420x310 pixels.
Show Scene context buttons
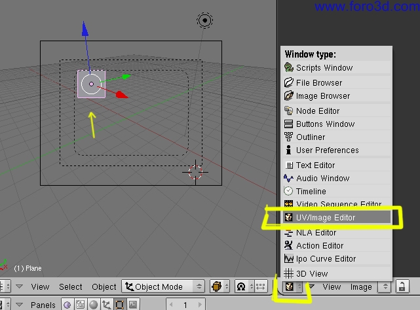(x=133, y=305)
